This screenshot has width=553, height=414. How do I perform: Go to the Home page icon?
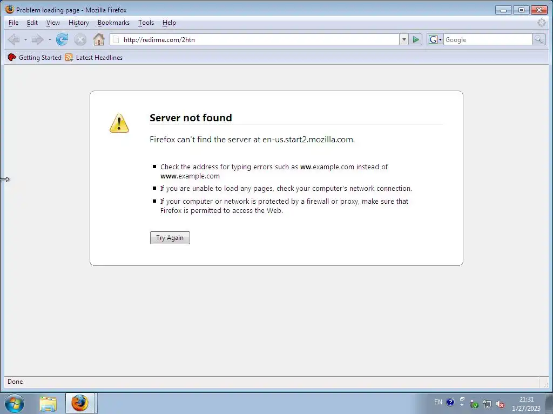99,39
